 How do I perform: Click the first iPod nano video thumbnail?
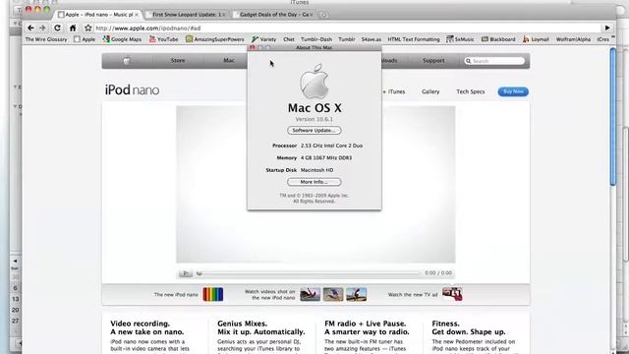click(x=311, y=294)
